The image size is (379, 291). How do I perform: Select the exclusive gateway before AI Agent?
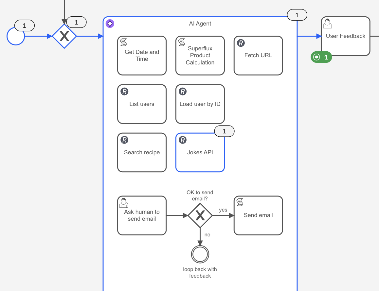pos(64,36)
